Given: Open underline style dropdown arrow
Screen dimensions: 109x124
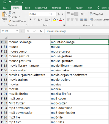Looking at the screenshot, I should [42, 20].
